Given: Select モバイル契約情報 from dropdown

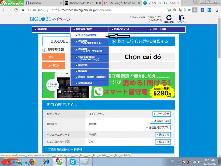Looking at the screenshot, I should pos(90,35).
